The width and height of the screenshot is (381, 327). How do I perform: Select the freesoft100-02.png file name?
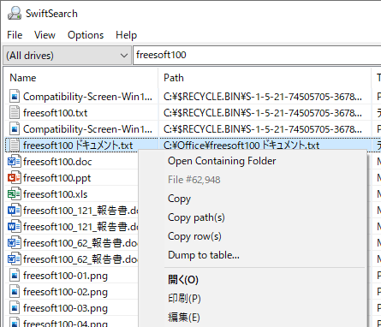(65, 292)
